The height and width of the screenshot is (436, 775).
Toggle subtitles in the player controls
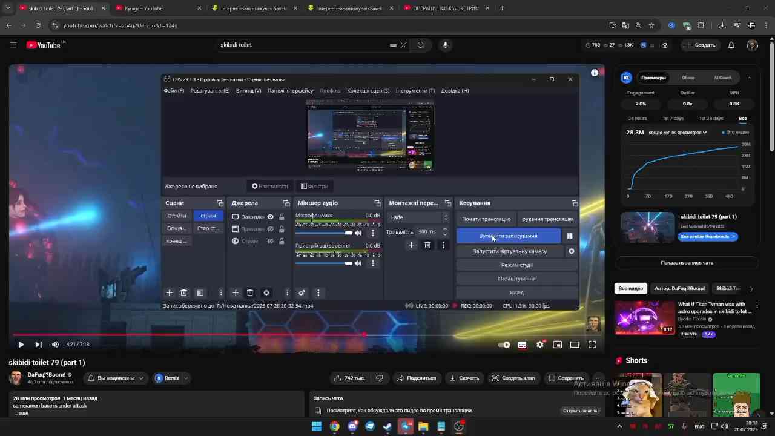[x=522, y=344]
